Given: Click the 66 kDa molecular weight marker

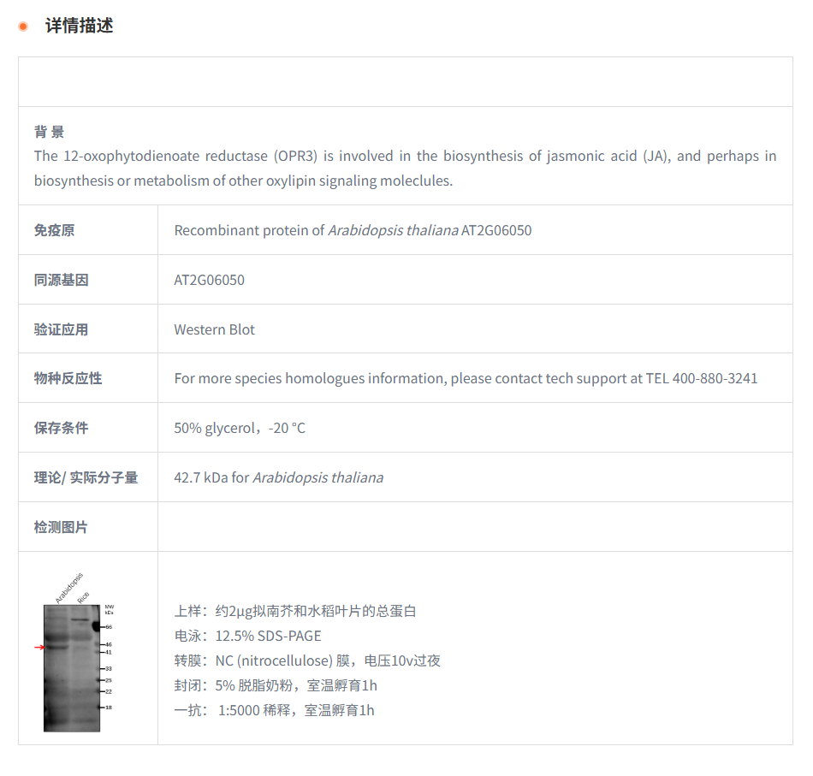Looking at the screenshot, I should pyautogui.click(x=109, y=627).
